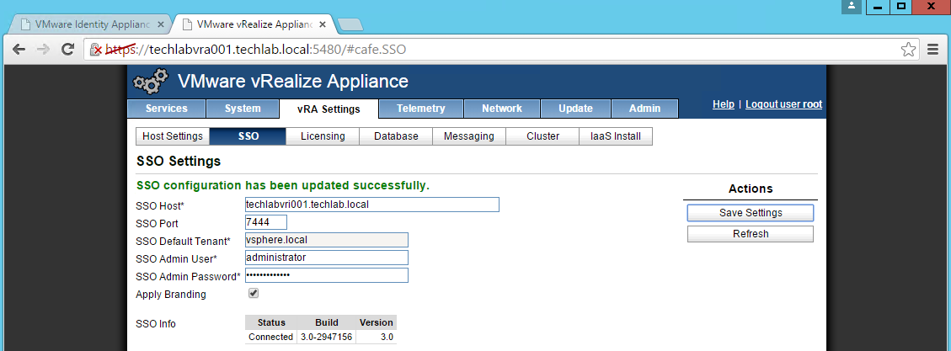The height and width of the screenshot is (351, 951).
Task: Uncheck the Apply Branding checkbox
Action: tap(254, 294)
